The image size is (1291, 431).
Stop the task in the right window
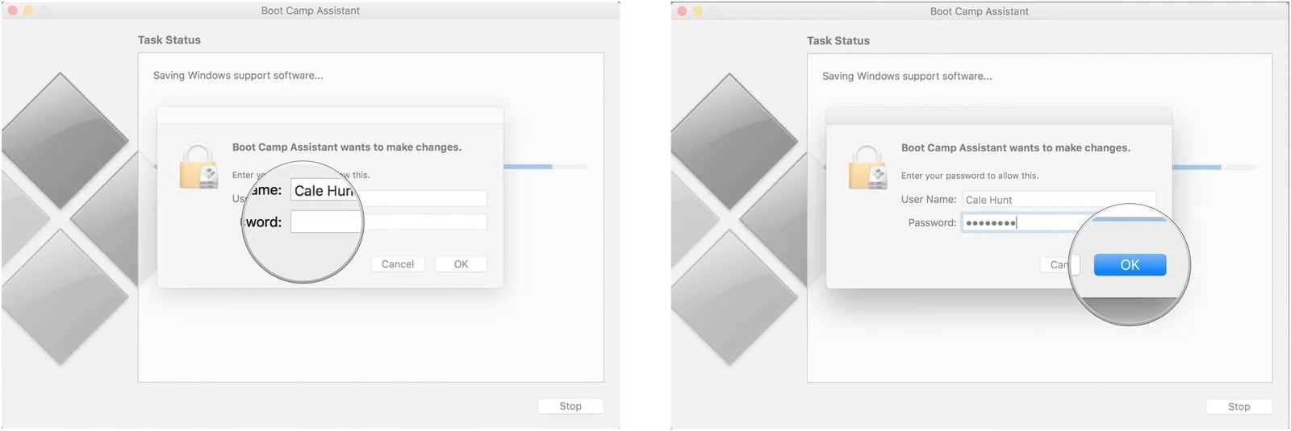point(1239,407)
